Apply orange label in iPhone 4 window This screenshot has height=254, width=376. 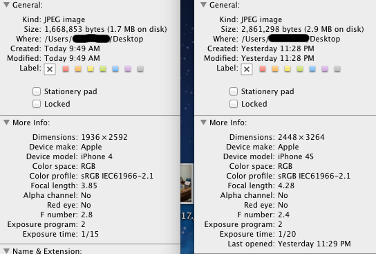click(x=78, y=69)
